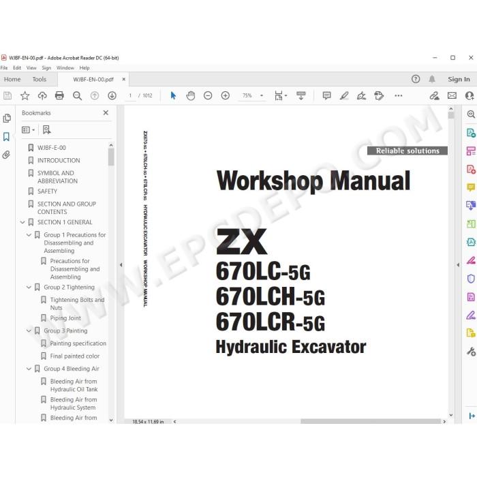Collapse Group 2 Tightening bookmark
This screenshot has width=477, height=477.
point(29,287)
